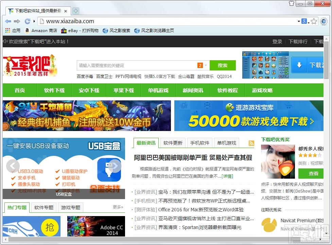Select 苹果下载 navigation item
332x245 pixels.
[x=124, y=90]
